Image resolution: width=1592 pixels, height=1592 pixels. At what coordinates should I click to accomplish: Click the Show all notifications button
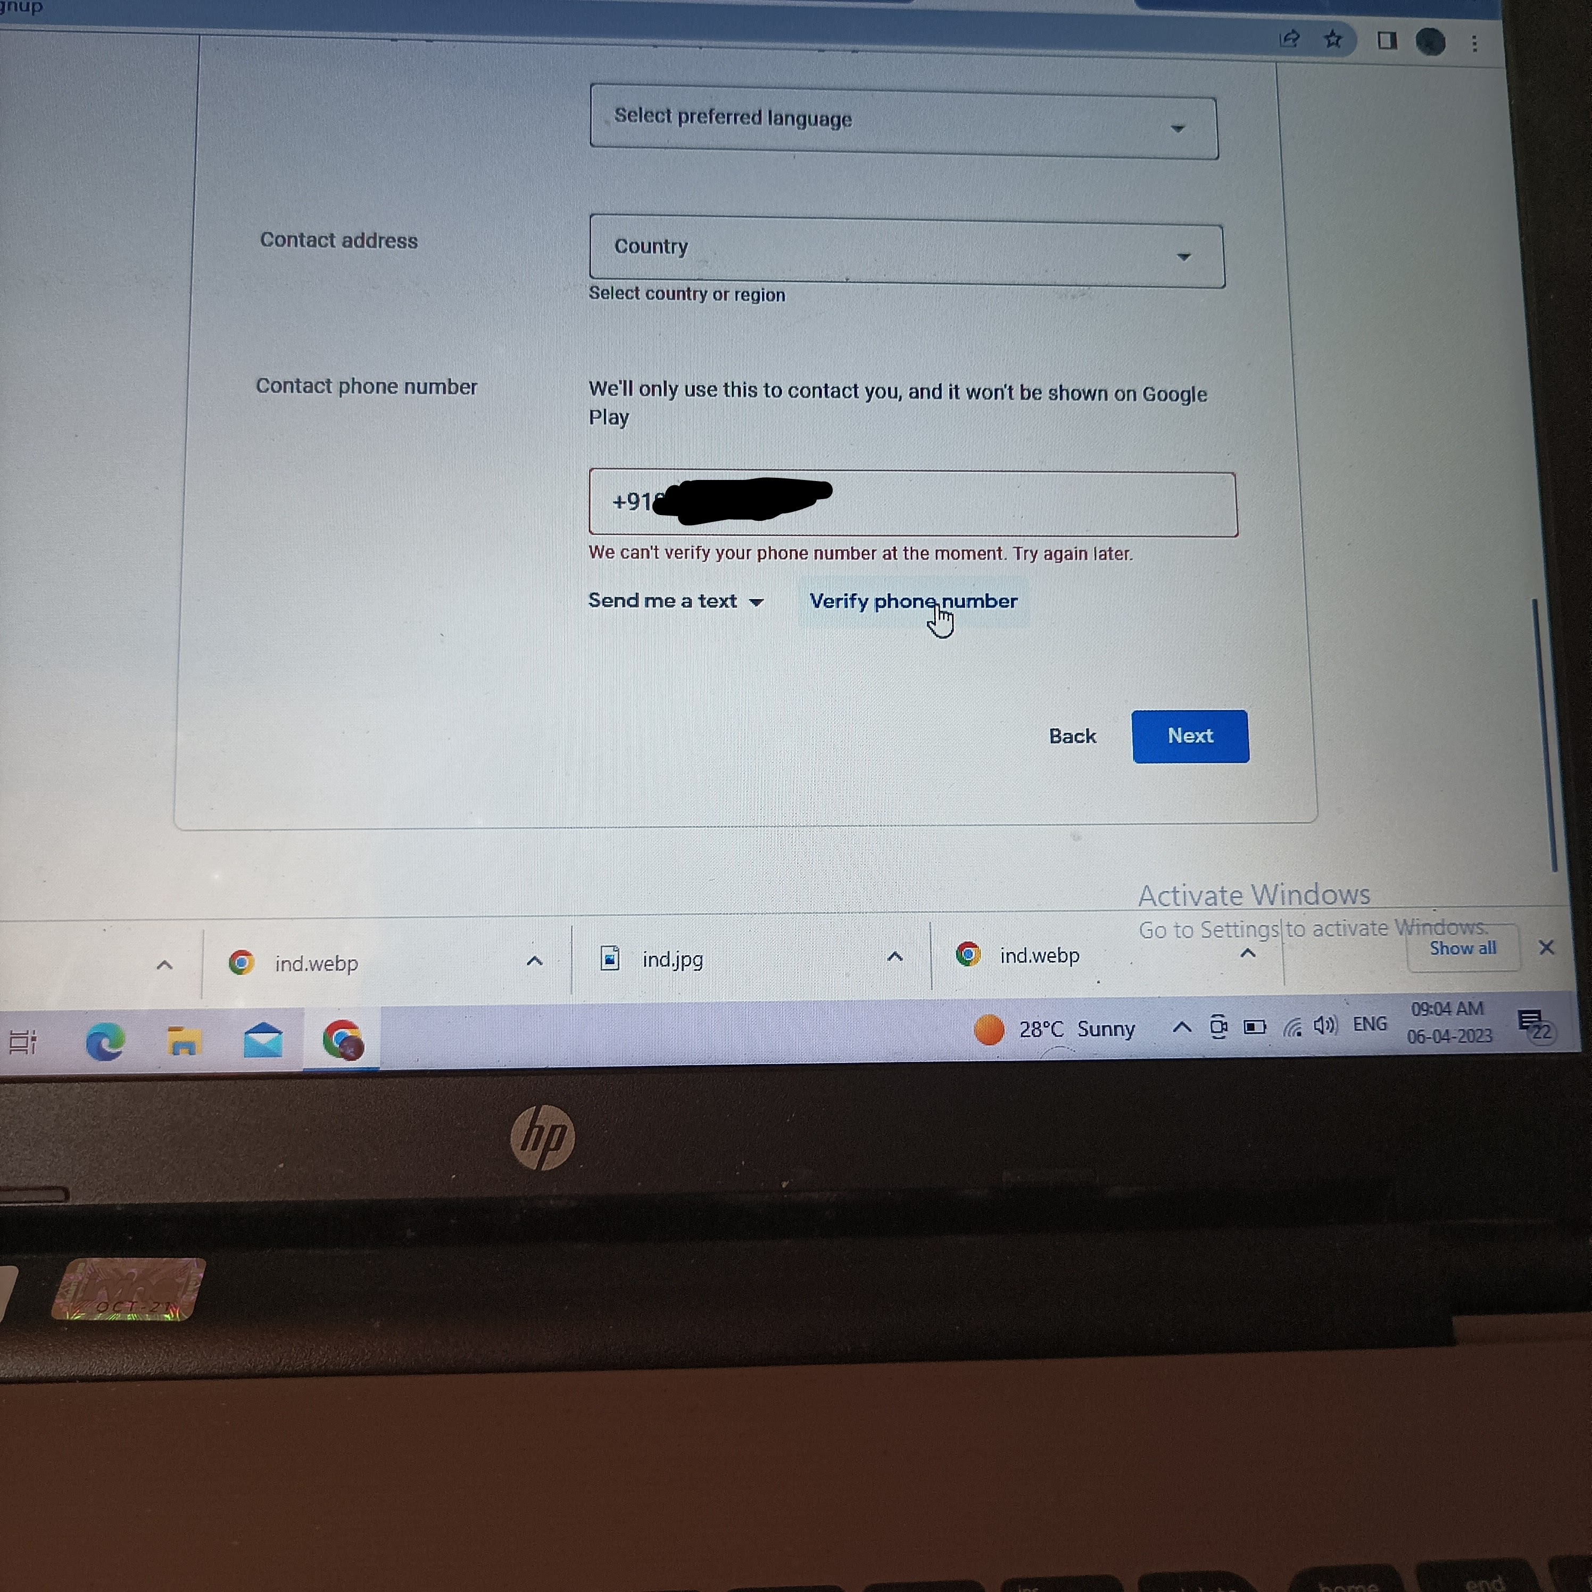point(1461,949)
